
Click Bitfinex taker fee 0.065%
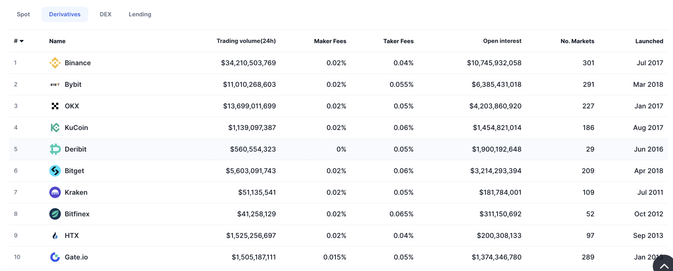click(x=402, y=214)
